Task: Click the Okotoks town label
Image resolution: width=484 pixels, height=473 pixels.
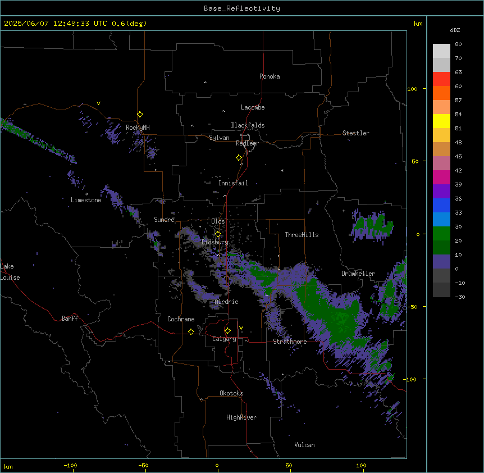Action: (x=231, y=393)
